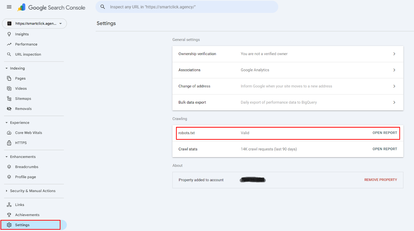Click the property favicon in selector
The height and width of the screenshot is (231, 414).
click(x=10, y=24)
